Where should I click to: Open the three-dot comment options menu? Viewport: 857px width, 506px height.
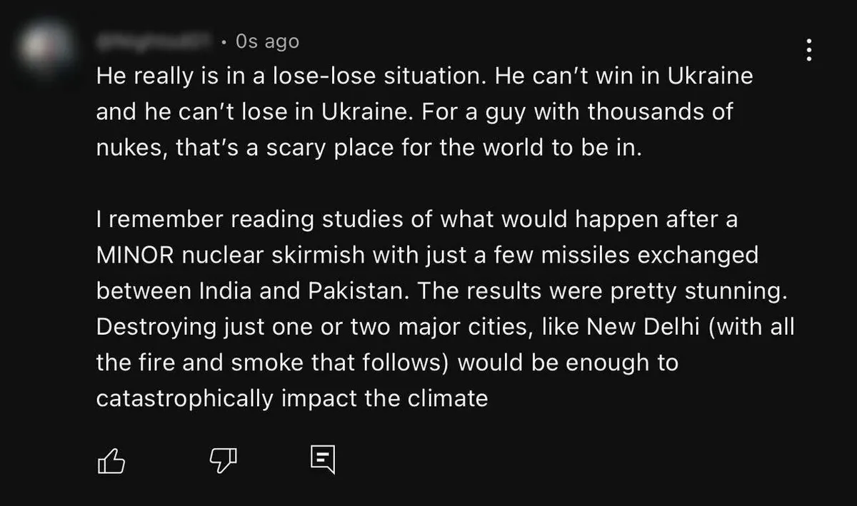(808, 50)
